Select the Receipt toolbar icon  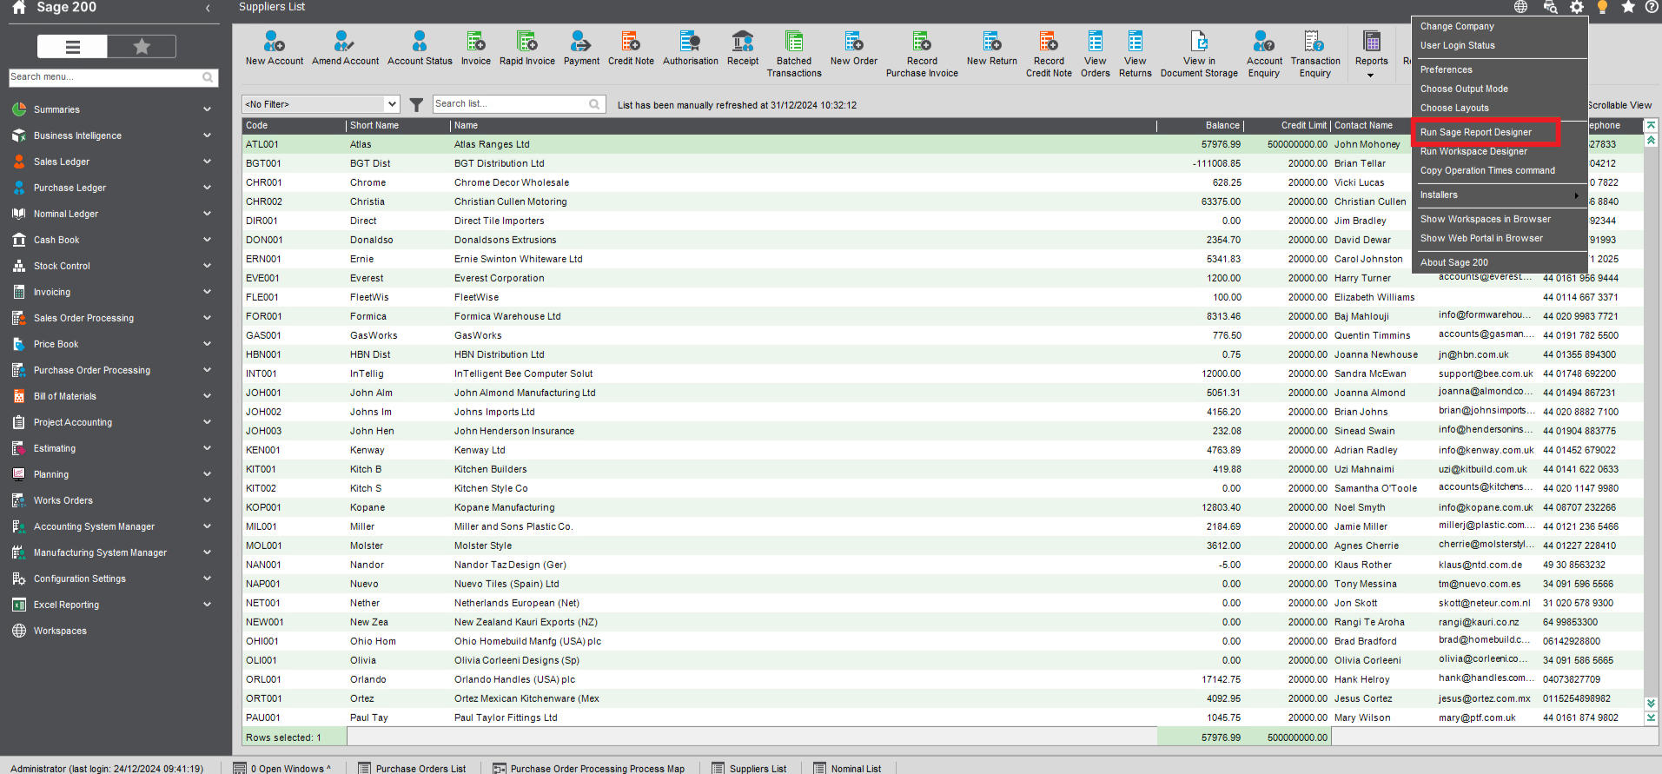743,49
